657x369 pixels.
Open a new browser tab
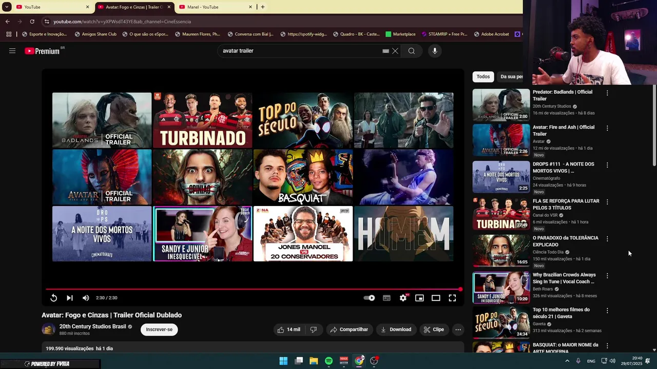[x=263, y=7]
